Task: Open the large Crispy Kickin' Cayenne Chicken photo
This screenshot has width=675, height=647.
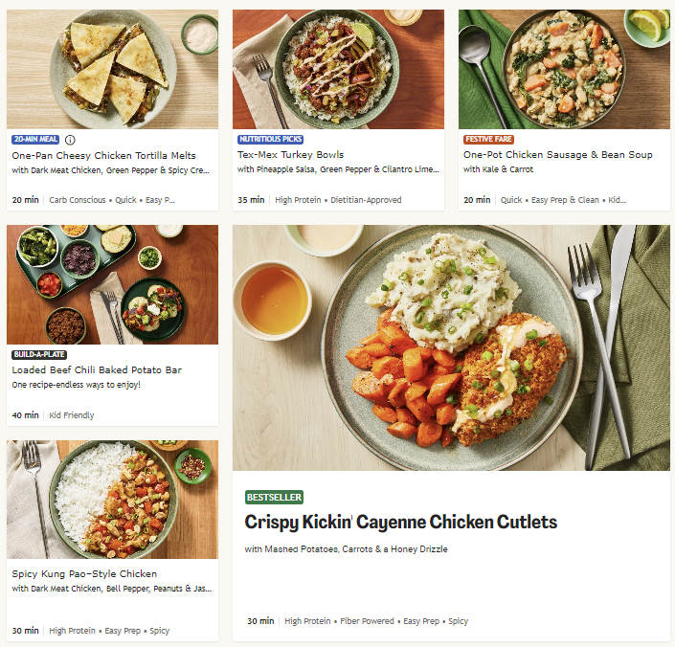Action: point(451,347)
